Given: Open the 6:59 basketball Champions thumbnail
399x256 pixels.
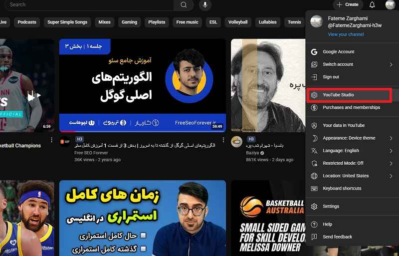Looking at the screenshot, I should (27, 85).
